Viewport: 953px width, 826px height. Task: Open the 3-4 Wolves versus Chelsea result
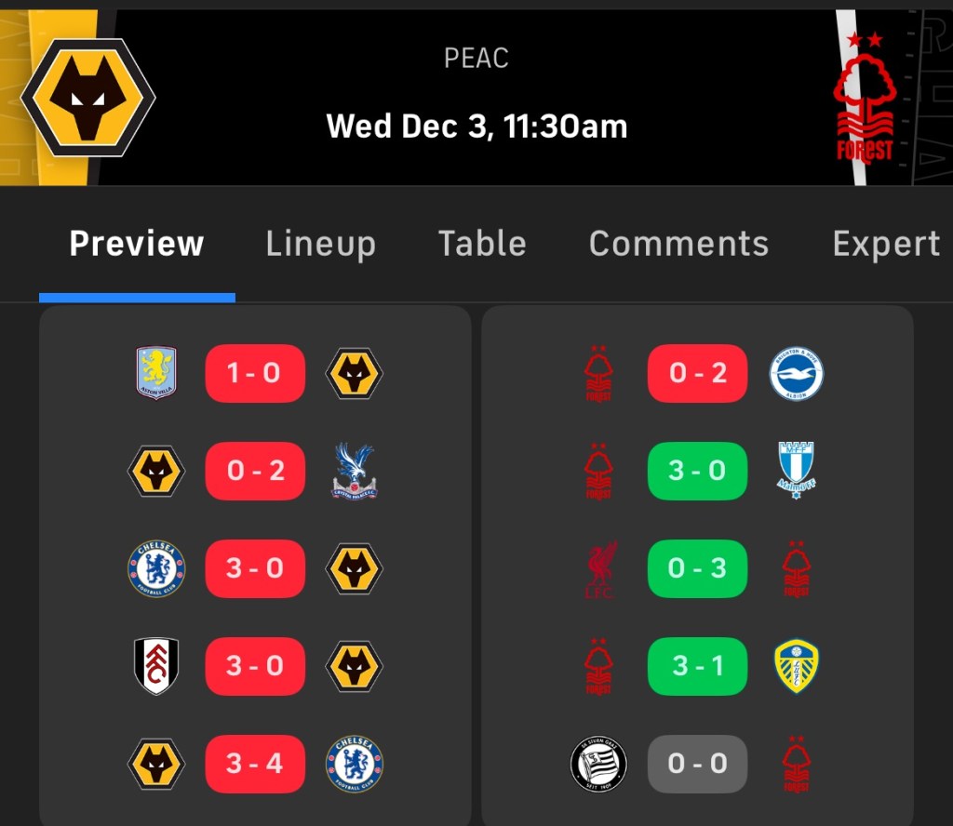coord(255,764)
